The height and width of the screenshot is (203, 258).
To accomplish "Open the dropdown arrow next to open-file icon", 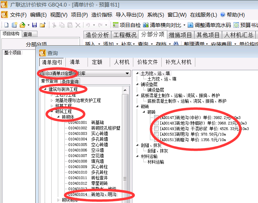I will click(x=28, y=25).
